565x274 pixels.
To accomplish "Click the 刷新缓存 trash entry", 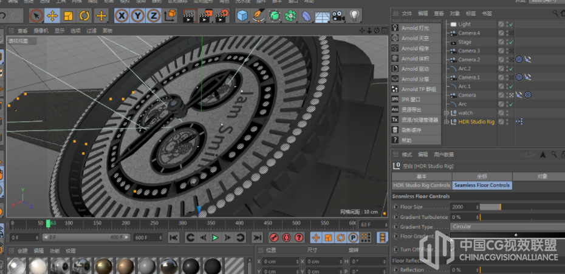I will pos(416,130).
